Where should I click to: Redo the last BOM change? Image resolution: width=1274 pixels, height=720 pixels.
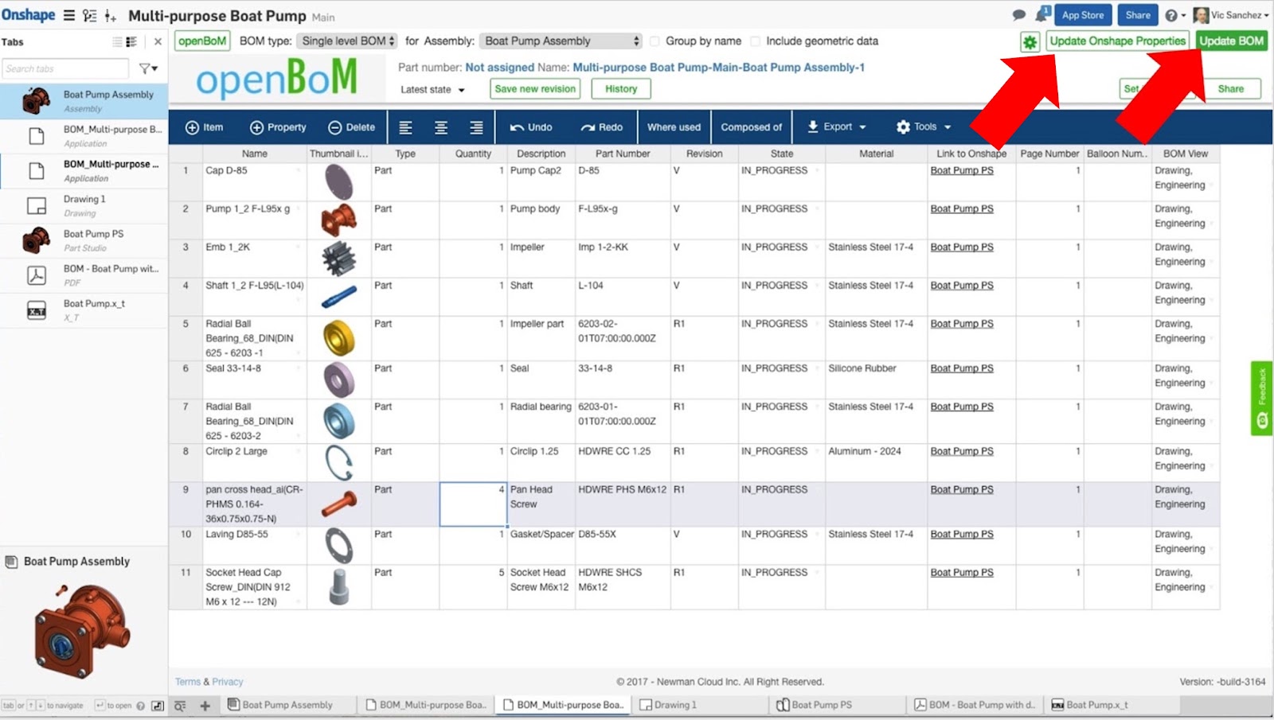(x=602, y=127)
